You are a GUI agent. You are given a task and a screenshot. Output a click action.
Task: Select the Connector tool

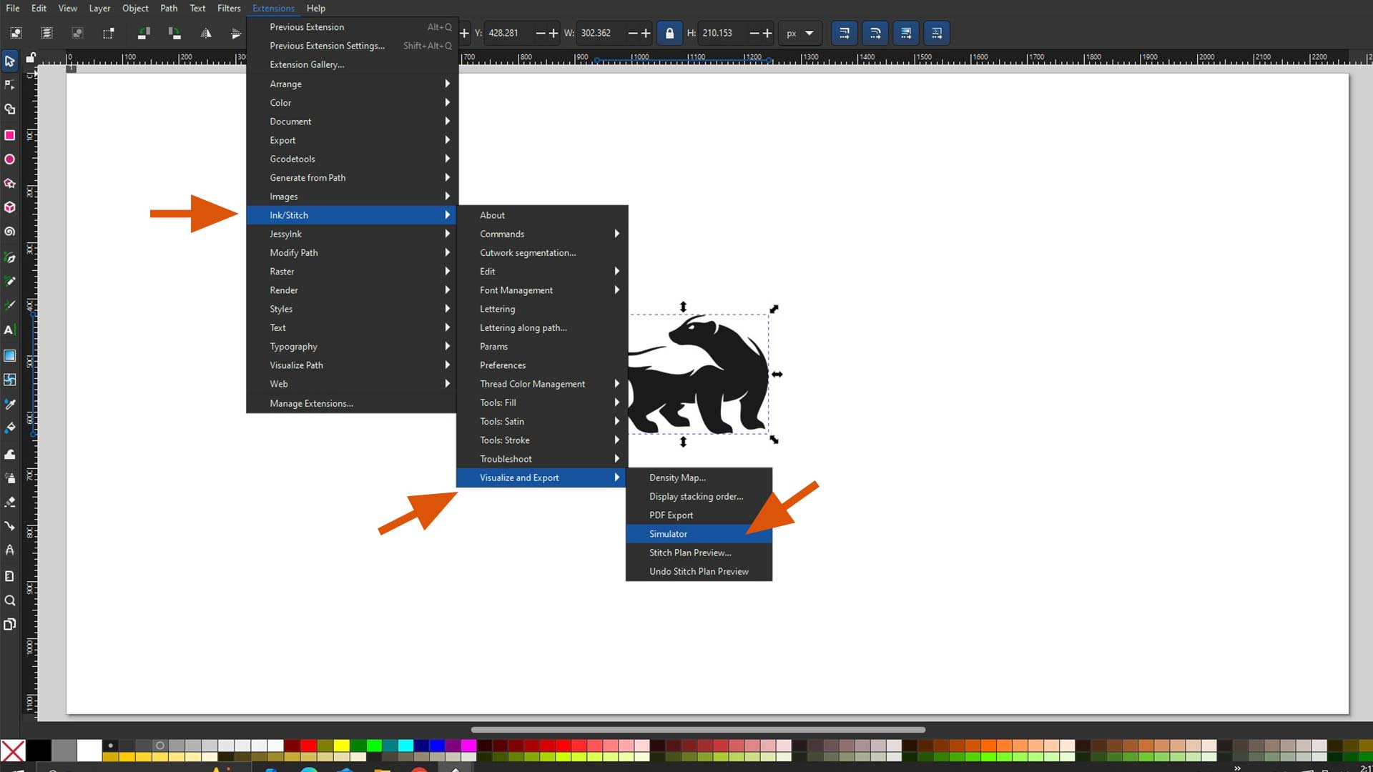click(9, 526)
